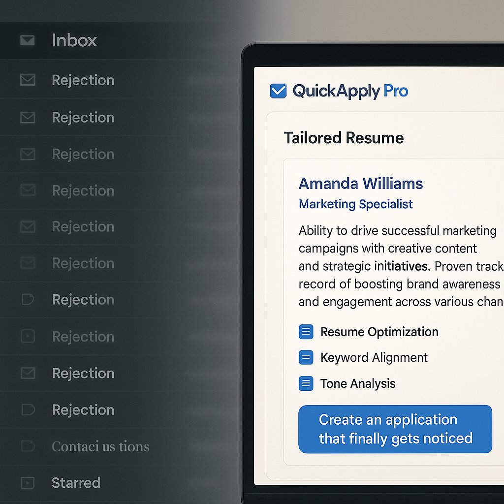Click the Marketing Specialist subtitle
Image resolution: width=504 pixels, height=504 pixels.
tap(355, 204)
